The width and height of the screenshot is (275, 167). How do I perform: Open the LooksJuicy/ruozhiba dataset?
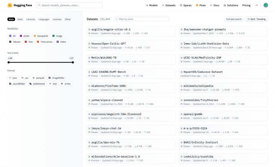click(223, 159)
